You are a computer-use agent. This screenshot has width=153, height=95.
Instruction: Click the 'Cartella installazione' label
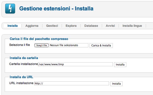(23, 64)
